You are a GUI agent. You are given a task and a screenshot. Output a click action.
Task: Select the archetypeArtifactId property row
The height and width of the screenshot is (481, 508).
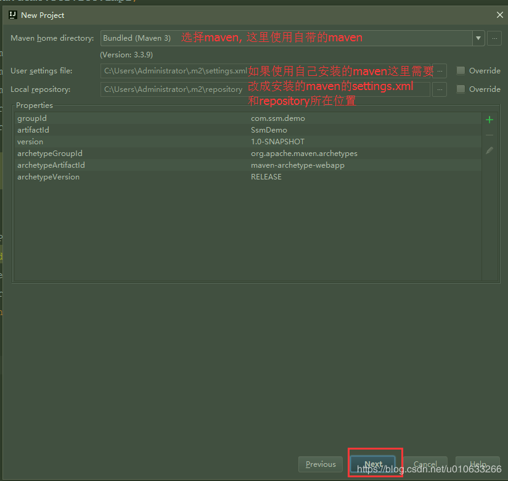[x=185, y=165]
